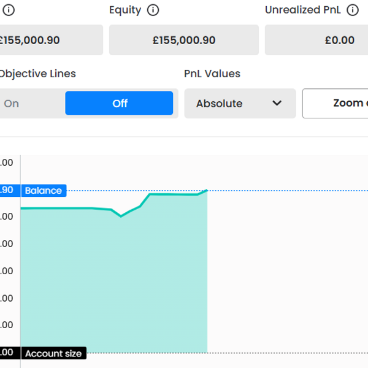Click the lowest dip of balance line
Screen dimensions: 368x368
121,216
